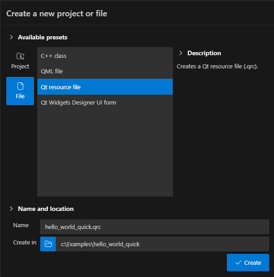Click the folder browse icon
Image resolution: width=274 pixels, height=277 pixels.
48,244
